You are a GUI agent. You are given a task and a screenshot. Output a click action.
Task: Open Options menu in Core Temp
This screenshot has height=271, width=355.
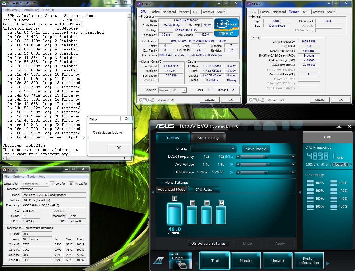(x=18, y=177)
